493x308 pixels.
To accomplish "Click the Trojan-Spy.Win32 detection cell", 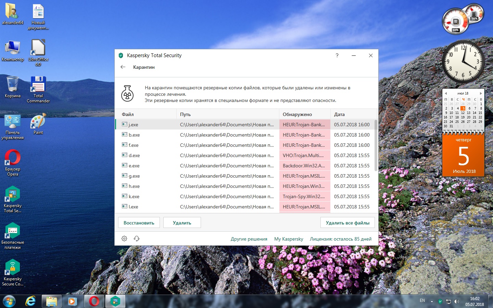I will click(305, 196).
